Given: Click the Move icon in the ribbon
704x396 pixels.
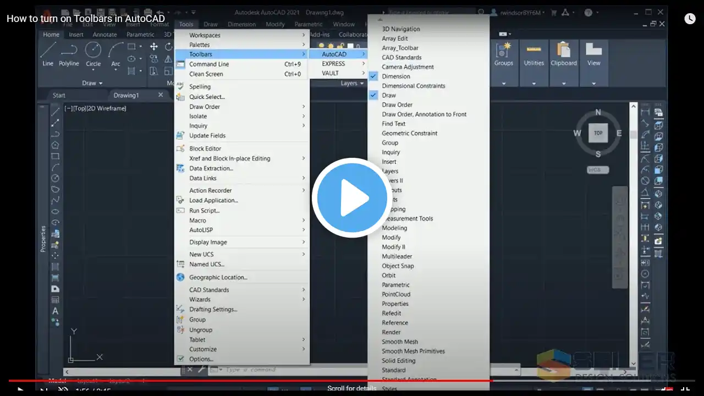Looking at the screenshot, I should pyautogui.click(x=154, y=47).
